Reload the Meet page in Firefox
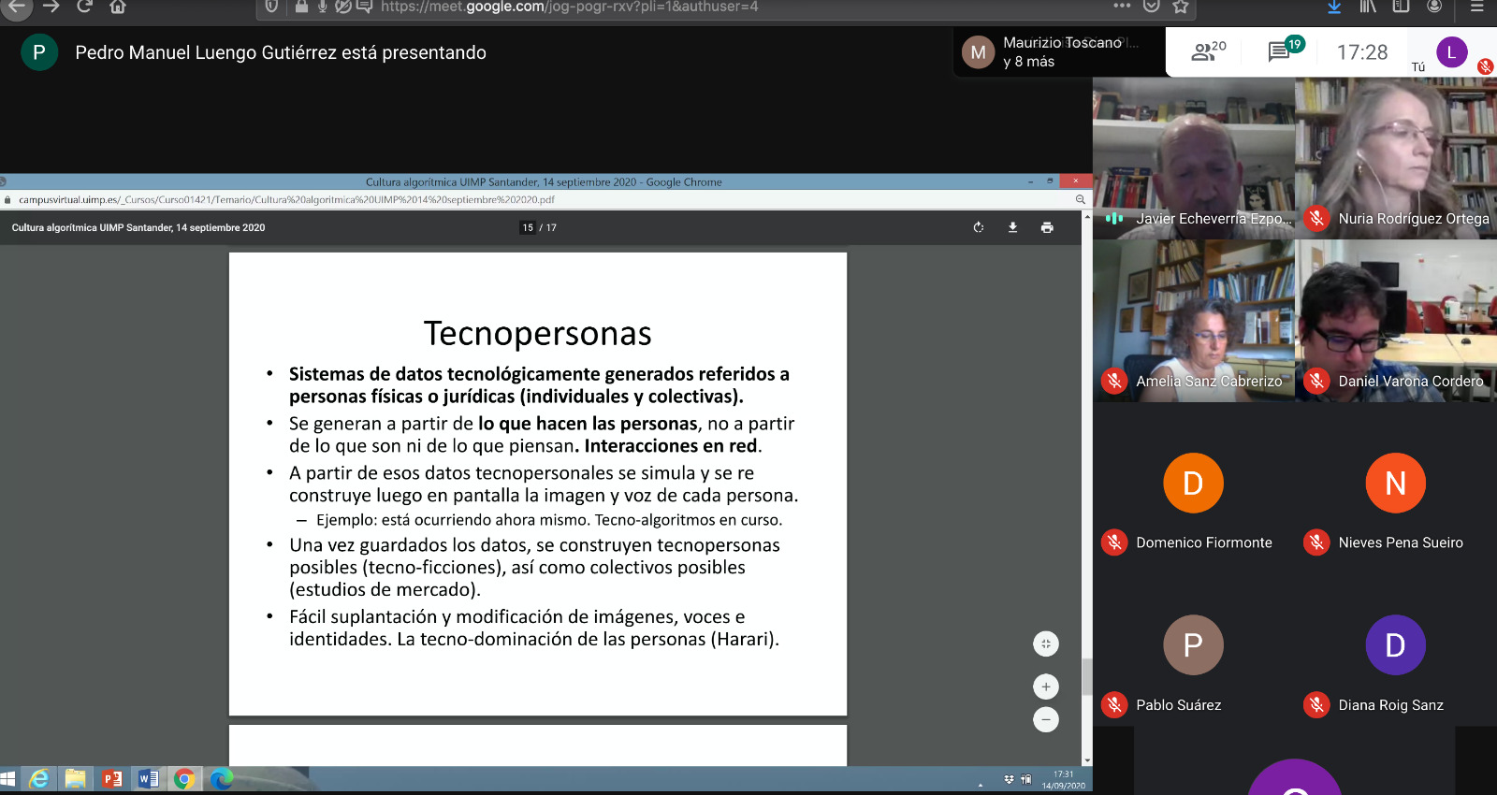 pyautogui.click(x=84, y=7)
